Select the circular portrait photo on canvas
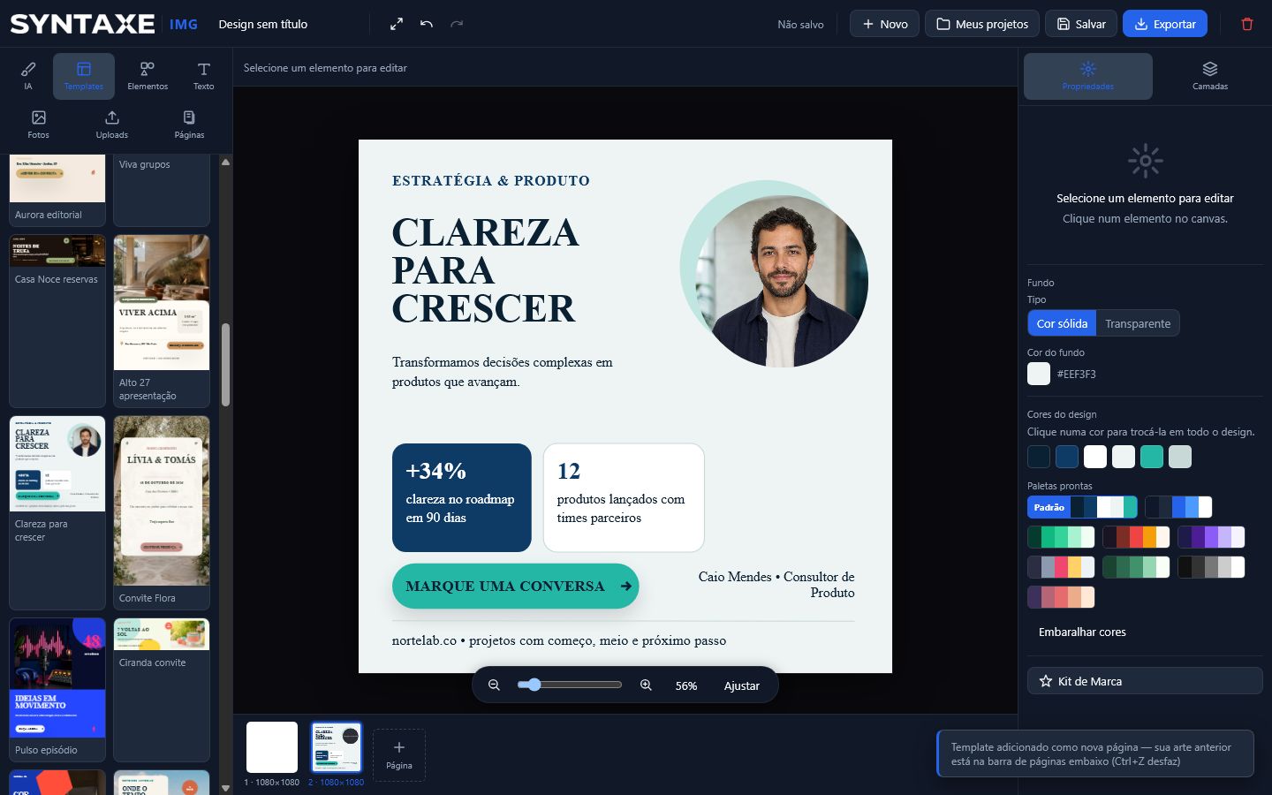This screenshot has width=1272, height=795. [781, 281]
